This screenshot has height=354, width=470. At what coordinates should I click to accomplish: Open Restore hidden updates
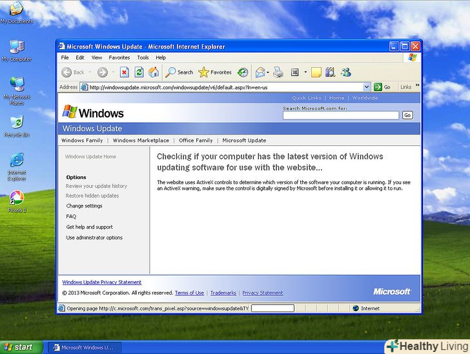coord(92,196)
